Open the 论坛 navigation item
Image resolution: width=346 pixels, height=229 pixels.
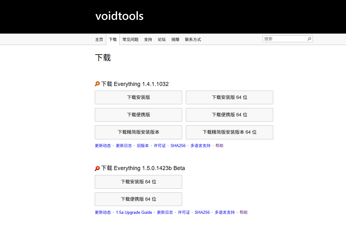(162, 40)
